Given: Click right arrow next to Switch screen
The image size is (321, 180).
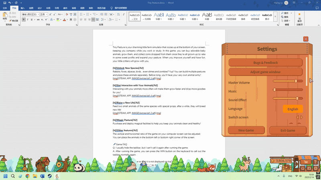Looking at the screenshot, I should click(x=302, y=117).
